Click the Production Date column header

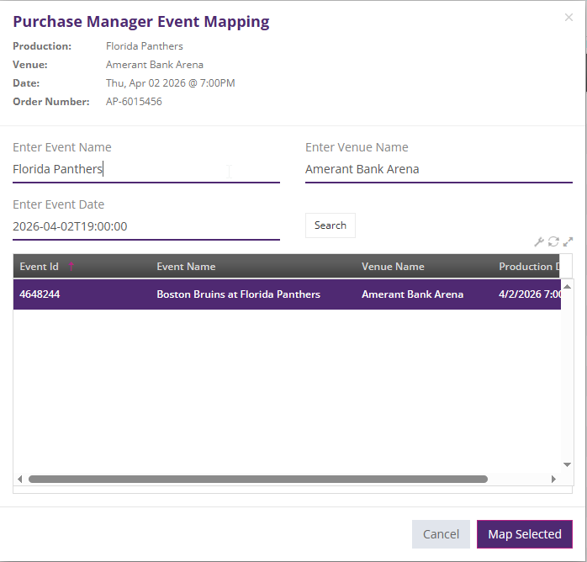[529, 267]
